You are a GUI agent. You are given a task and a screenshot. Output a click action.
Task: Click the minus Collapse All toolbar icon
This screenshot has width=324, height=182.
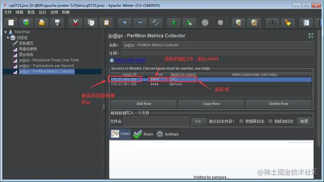140,22
